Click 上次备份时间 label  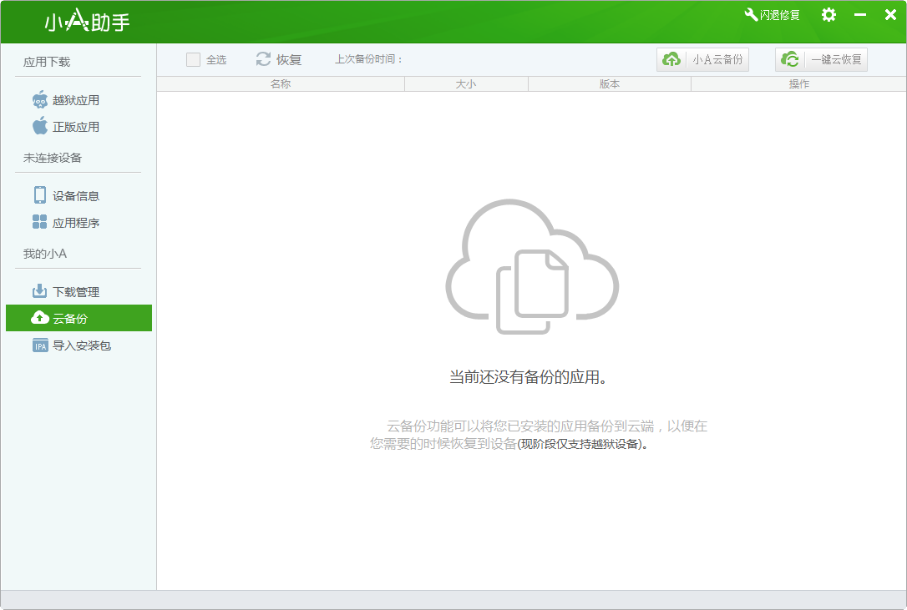368,59
